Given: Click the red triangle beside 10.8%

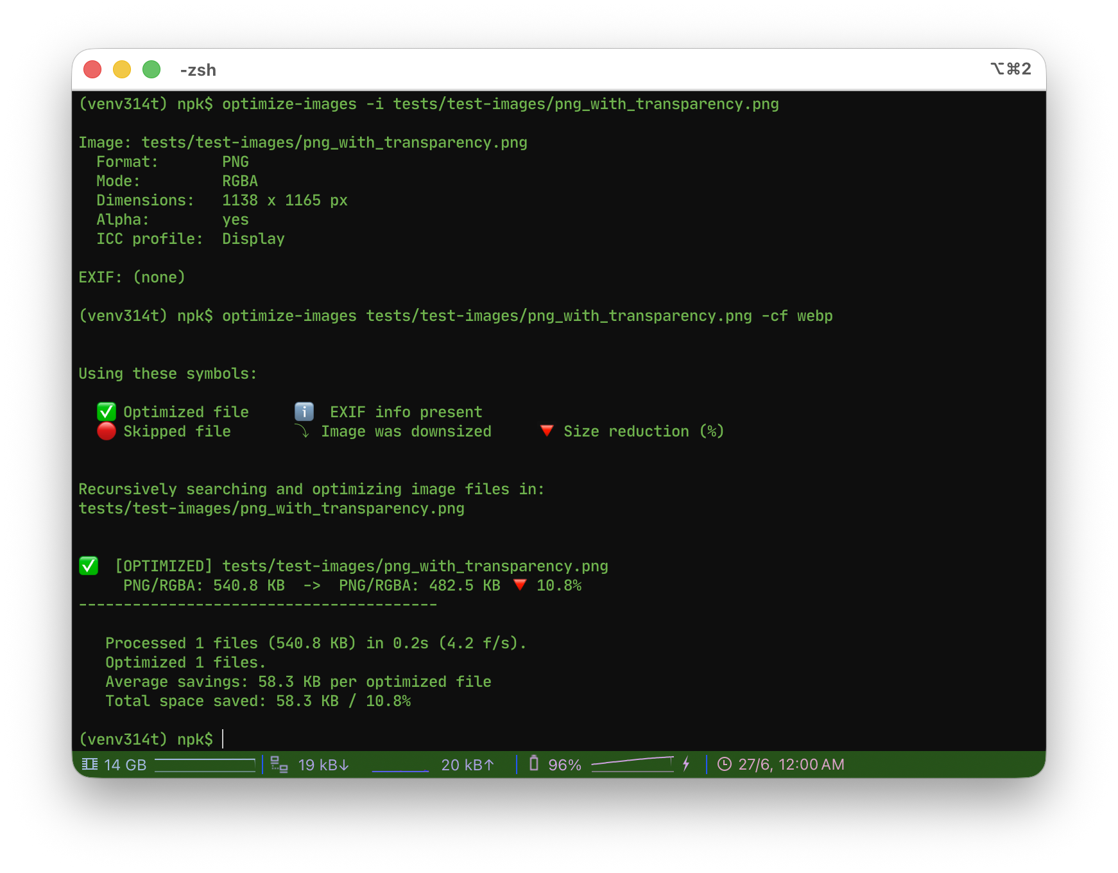Looking at the screenshot, I should click(x=520, y=585).
